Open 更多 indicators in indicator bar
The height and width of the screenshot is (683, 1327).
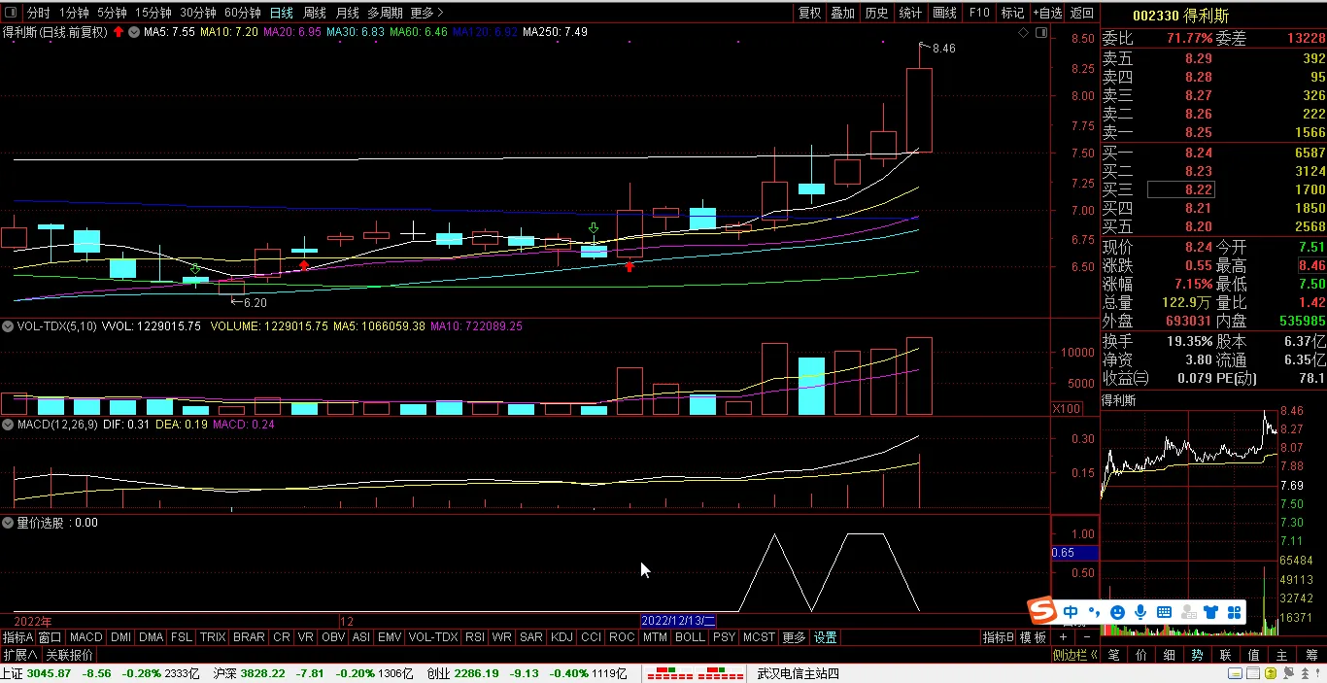[x=794, y=637]
